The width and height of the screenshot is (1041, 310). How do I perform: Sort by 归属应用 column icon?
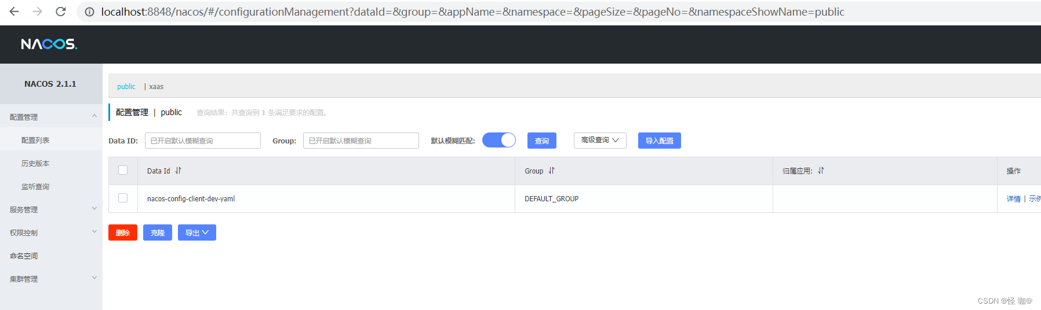(x=821, y=171)
